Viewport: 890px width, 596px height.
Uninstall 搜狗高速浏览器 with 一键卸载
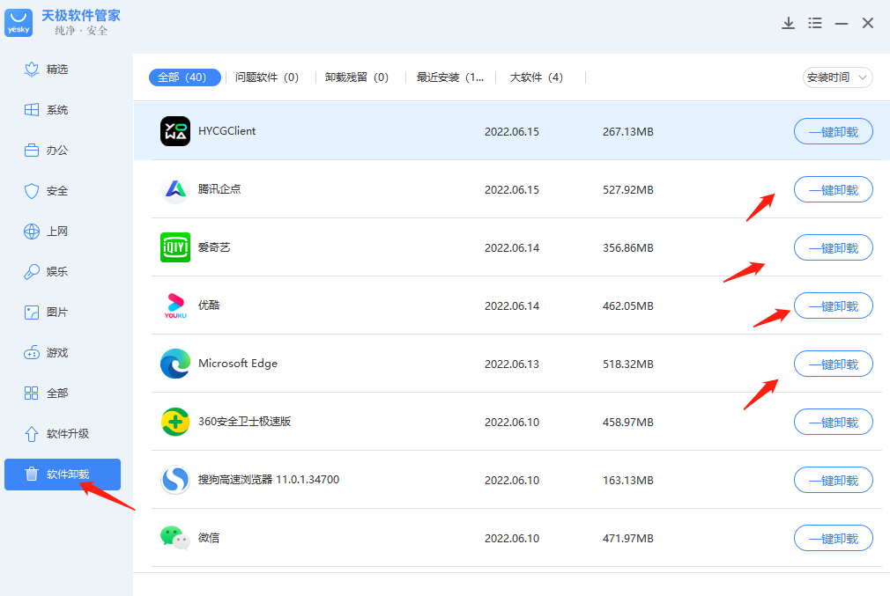coord(834,481)
